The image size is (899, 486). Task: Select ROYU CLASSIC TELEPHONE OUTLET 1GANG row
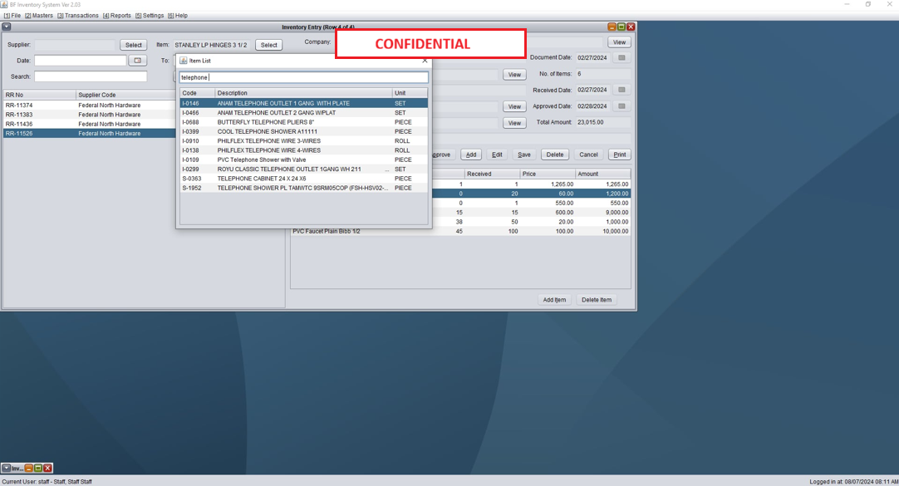(304, 169)
